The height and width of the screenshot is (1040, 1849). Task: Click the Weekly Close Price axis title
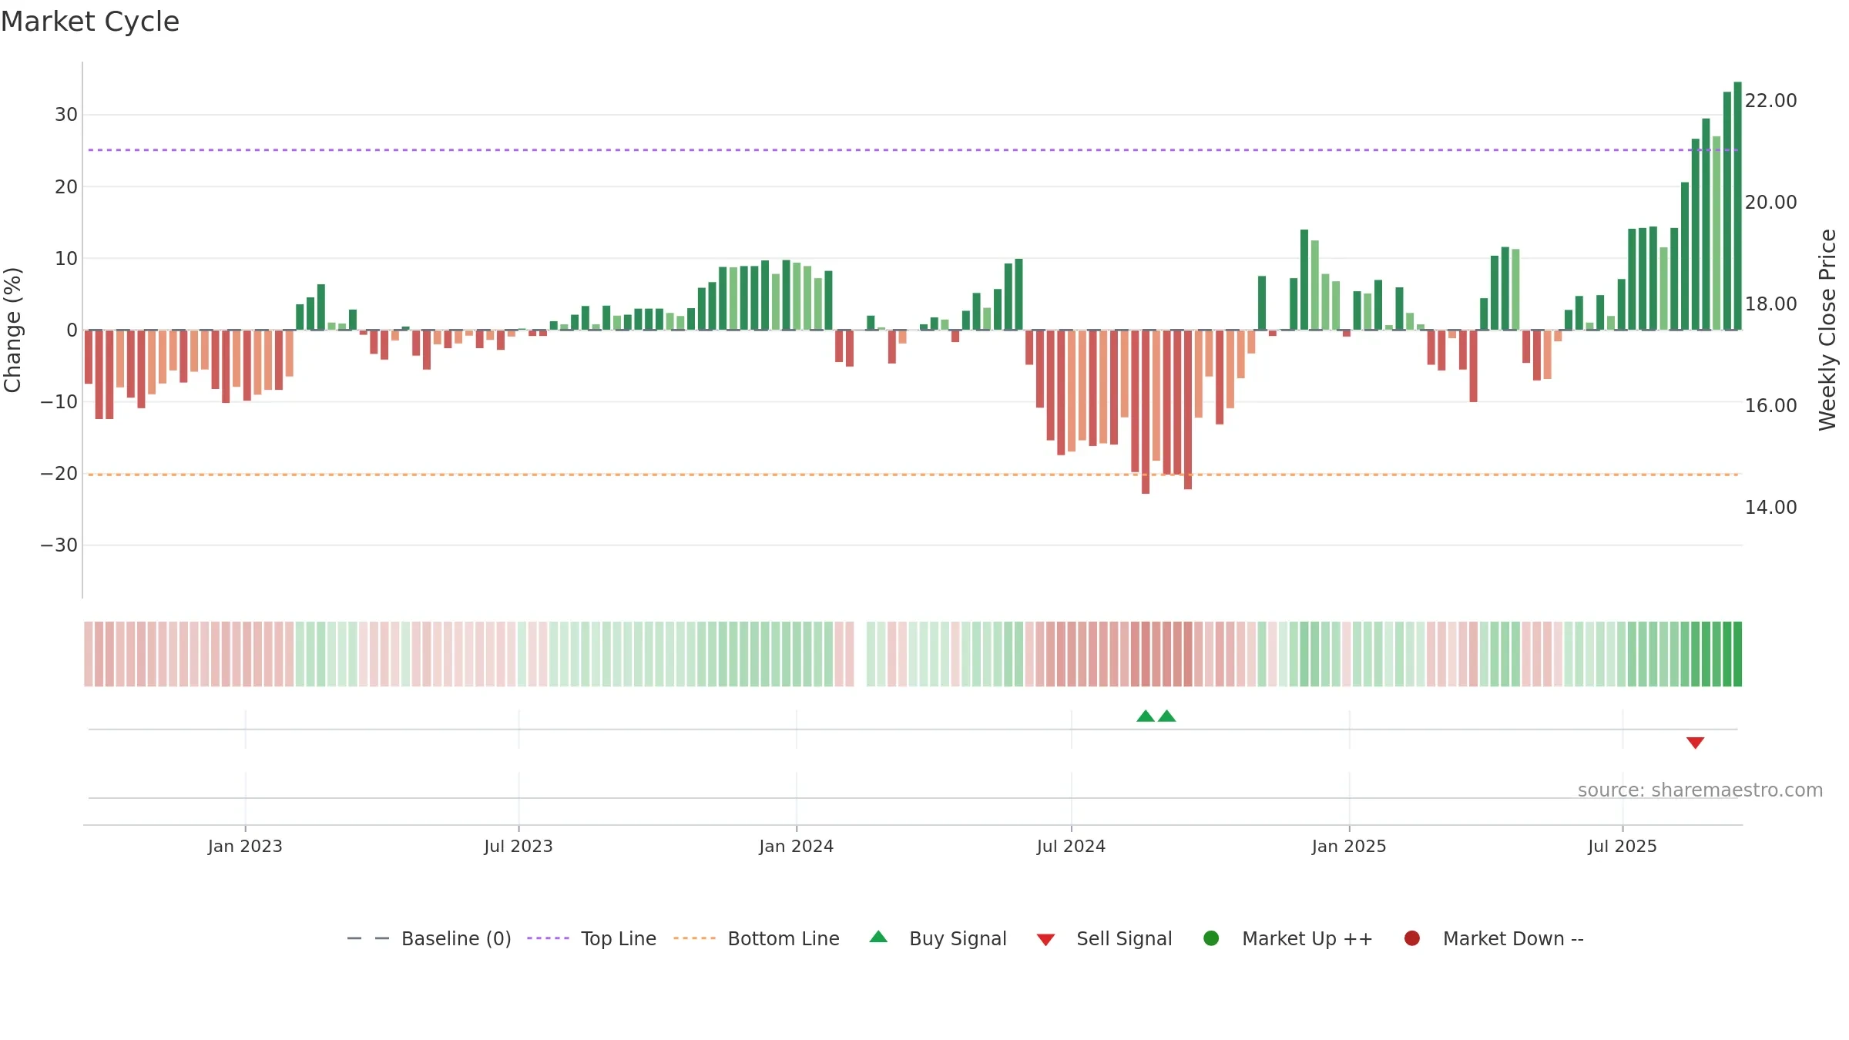(1827, 330)
